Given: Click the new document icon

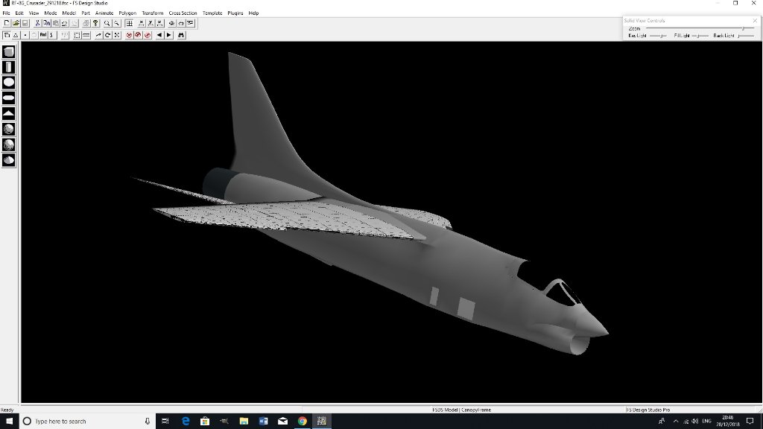Looking at the screenshot, I should [x=7, y=24].
